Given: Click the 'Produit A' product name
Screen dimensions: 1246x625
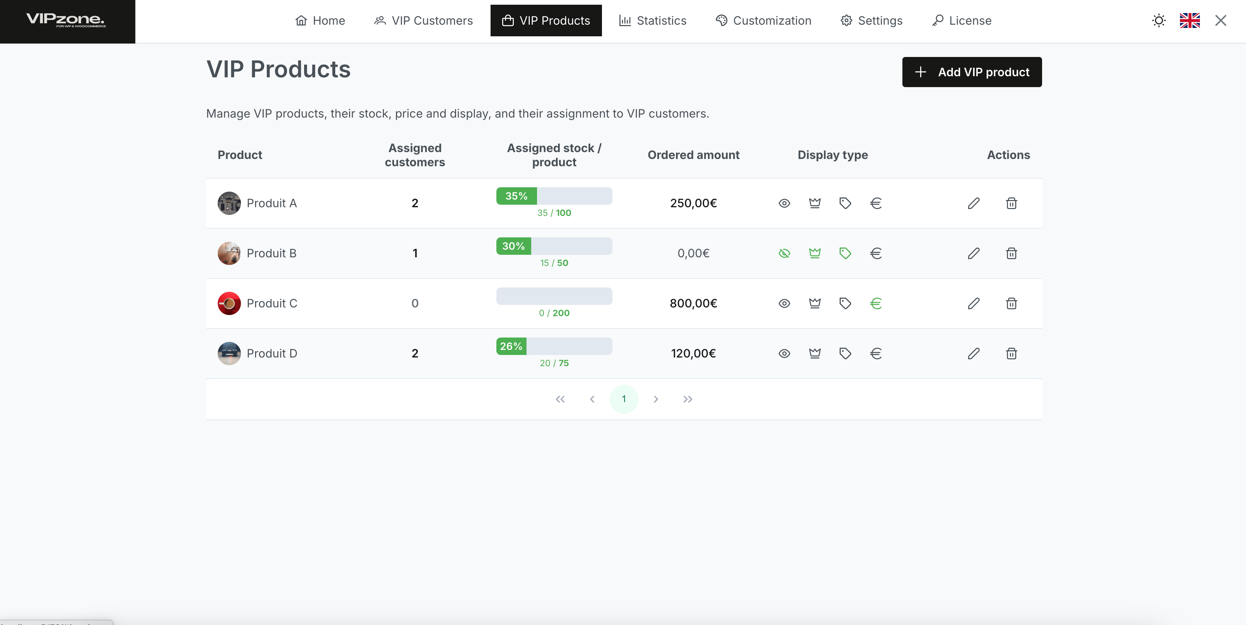Looking at the screenshot, I should [272, 203].
